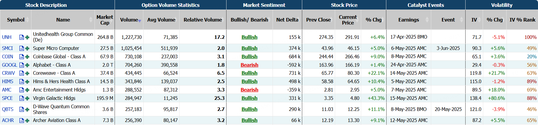Sort by Net Delta column header
Viewport: 538px width, 125px height.
(x=287, y=20)
